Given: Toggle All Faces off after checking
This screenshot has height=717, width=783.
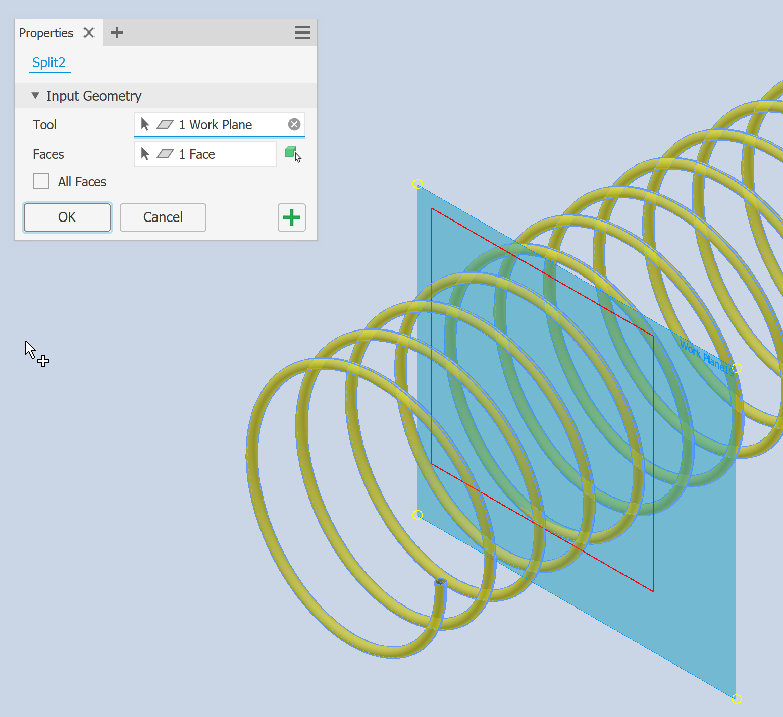Looking at the screenshot, I should pos(40,181).
